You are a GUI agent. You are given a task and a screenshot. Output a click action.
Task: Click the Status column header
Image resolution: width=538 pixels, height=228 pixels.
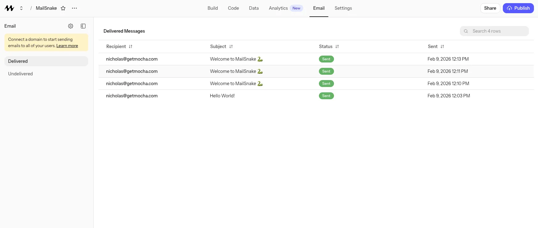[325, 46]
